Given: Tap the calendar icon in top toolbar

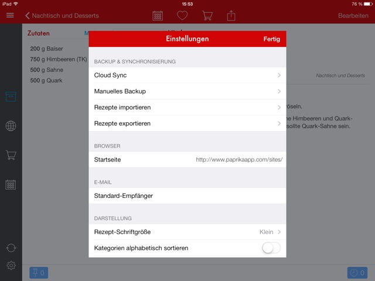Looking at the screenshot, I should 158,16.
